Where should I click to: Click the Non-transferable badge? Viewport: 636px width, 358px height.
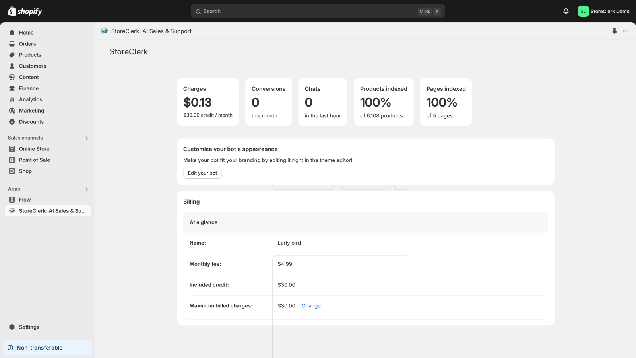[48, 348]
